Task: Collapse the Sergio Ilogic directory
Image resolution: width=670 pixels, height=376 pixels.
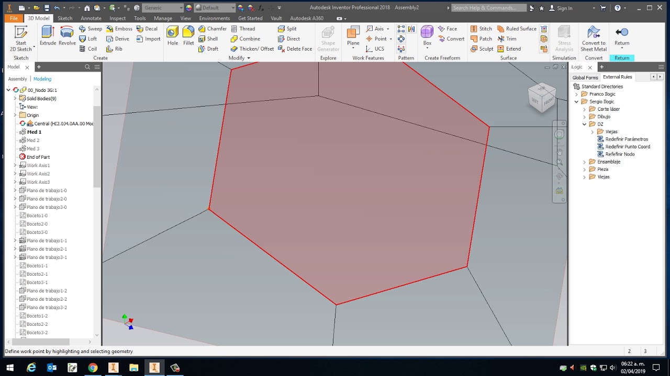Action: (x=577, y=102)
